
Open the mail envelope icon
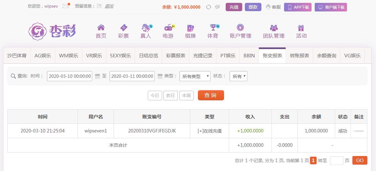(x=66, y=6)
